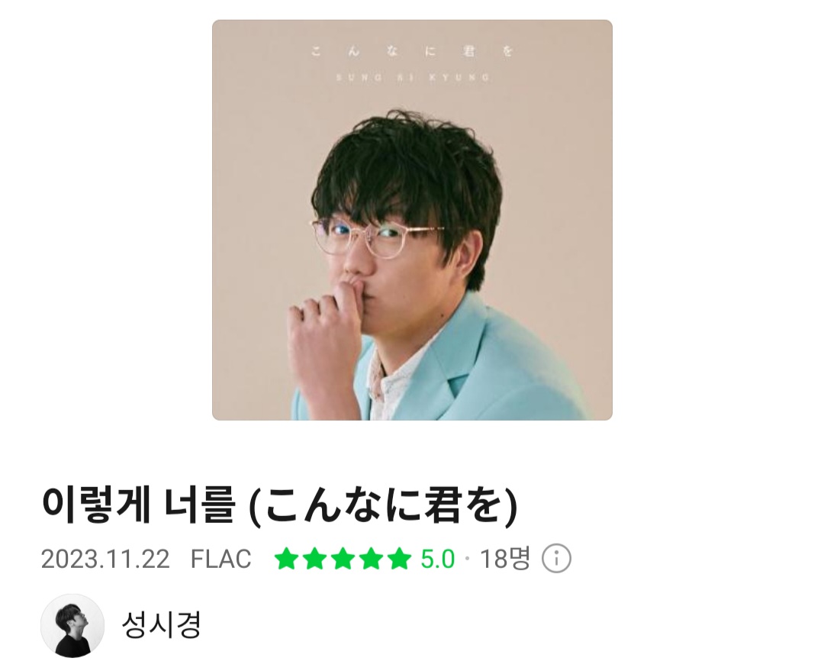824x671 pixels.
Task: Click the 2023.11.22 release date
Action: [x=105, y=559]
